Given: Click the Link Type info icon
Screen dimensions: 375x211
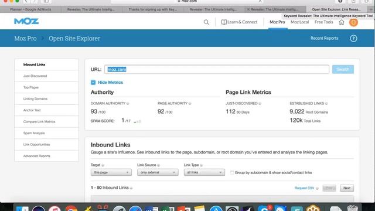Looking at the screenshot, I should click(201, 165).
